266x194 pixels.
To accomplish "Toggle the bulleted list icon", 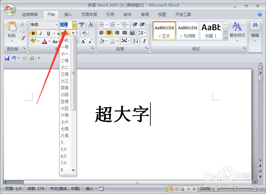I will (x=102, y=24).
